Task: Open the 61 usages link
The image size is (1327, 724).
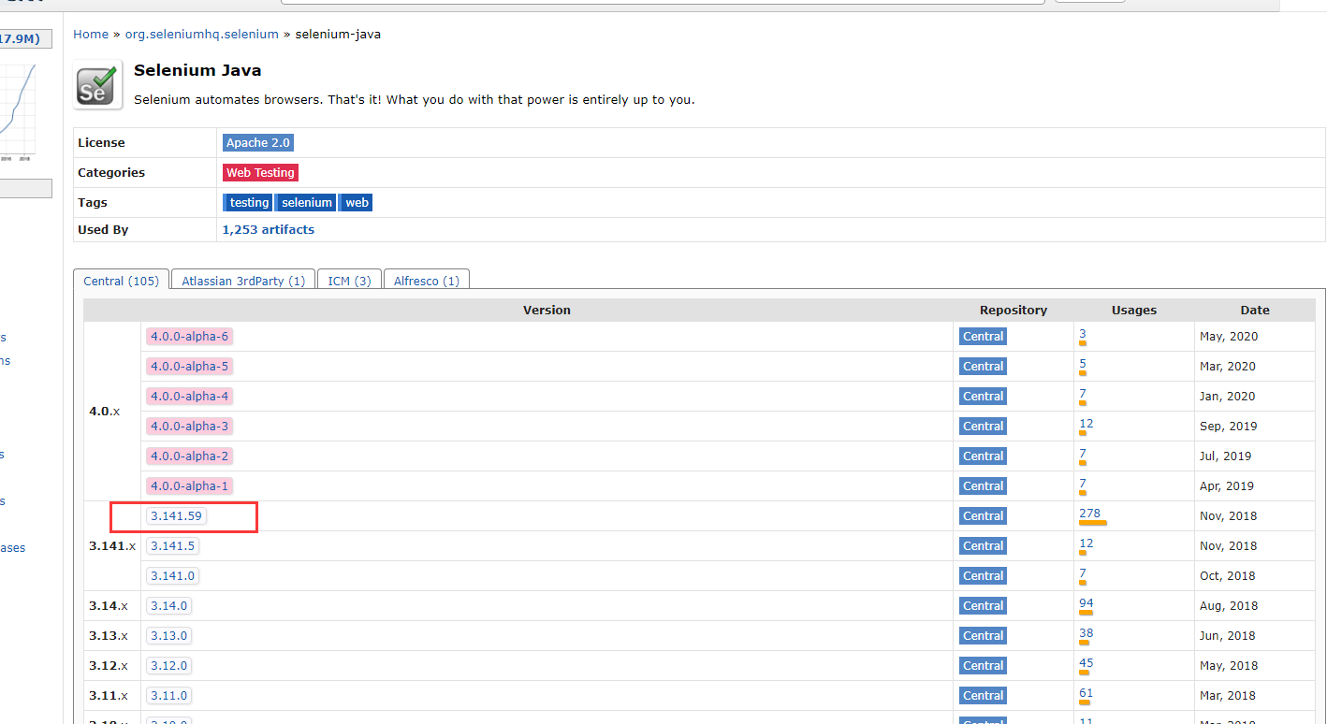Action: pyautogui.click(x=1086, y=693)
